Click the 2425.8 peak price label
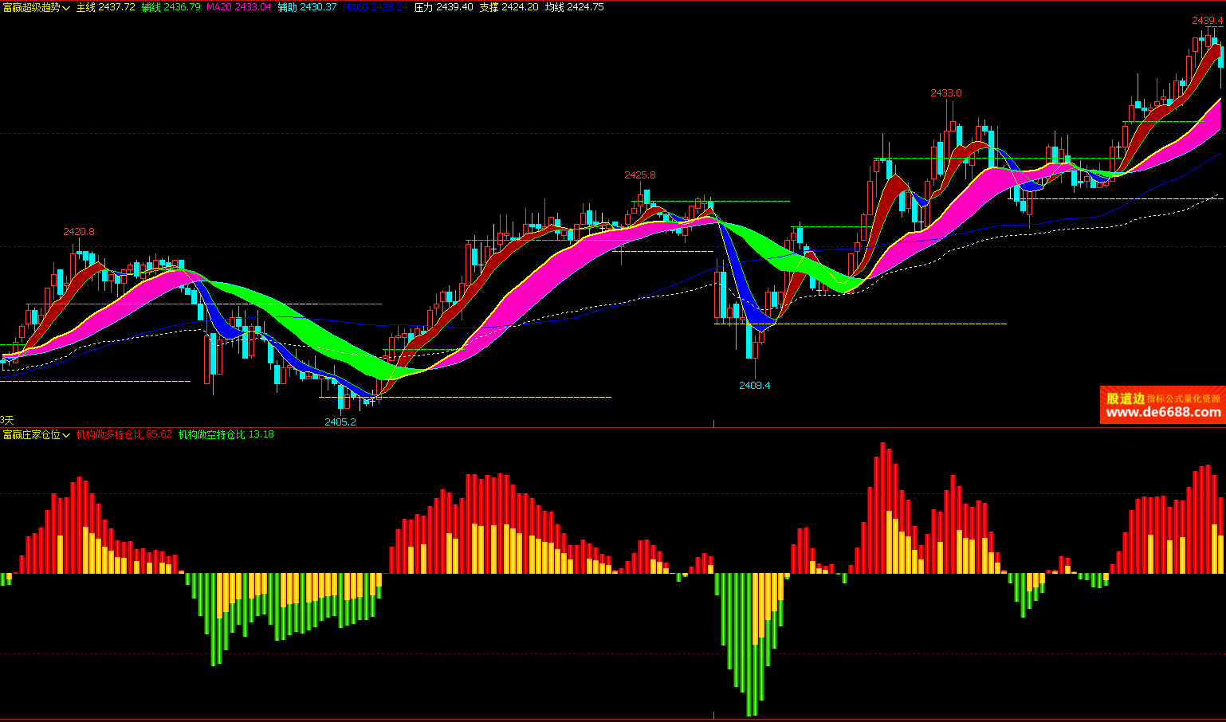Viewport: 1226px width, 722px height. point(639,175)
